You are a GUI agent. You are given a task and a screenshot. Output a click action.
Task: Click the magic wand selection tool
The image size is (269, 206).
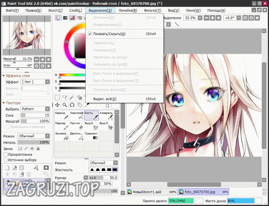(72, 97)
